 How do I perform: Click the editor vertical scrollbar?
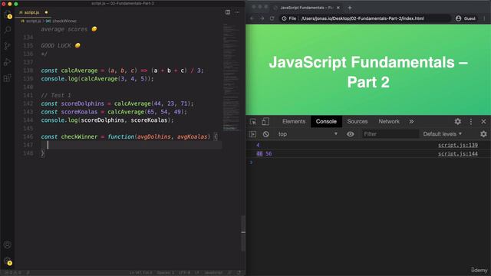click(243, 232)
